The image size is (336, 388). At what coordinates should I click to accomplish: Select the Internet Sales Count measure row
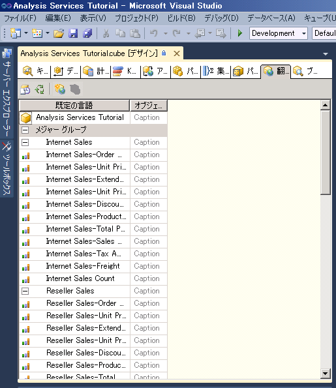(93, 278)
